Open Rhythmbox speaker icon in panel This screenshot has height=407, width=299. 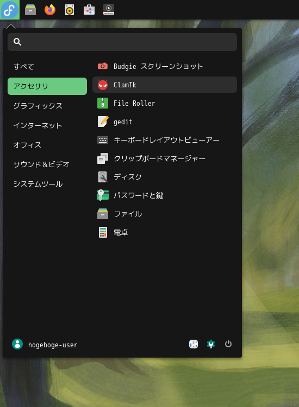pos(70,10)
